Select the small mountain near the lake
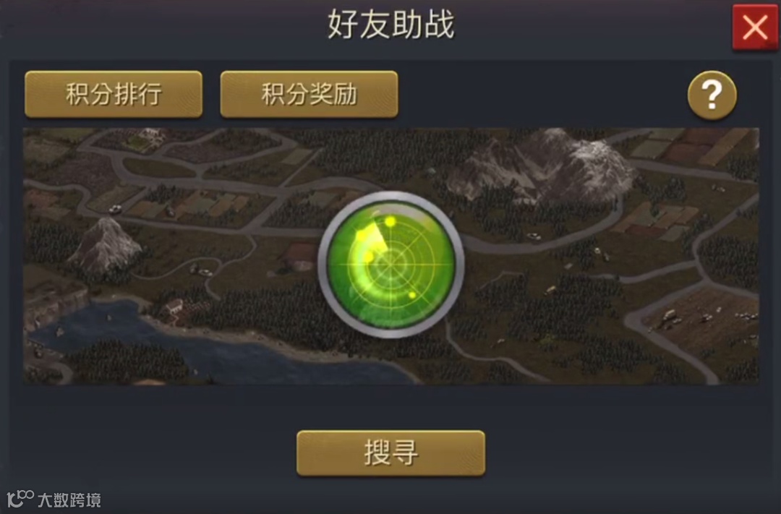This screenshot has height=514, width=781. 106,244
